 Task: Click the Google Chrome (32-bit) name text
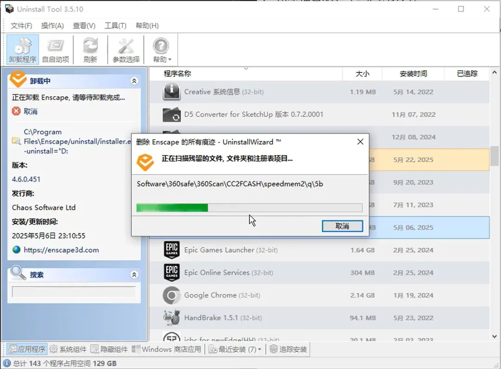pyautogui.click(x=222, y=295)
